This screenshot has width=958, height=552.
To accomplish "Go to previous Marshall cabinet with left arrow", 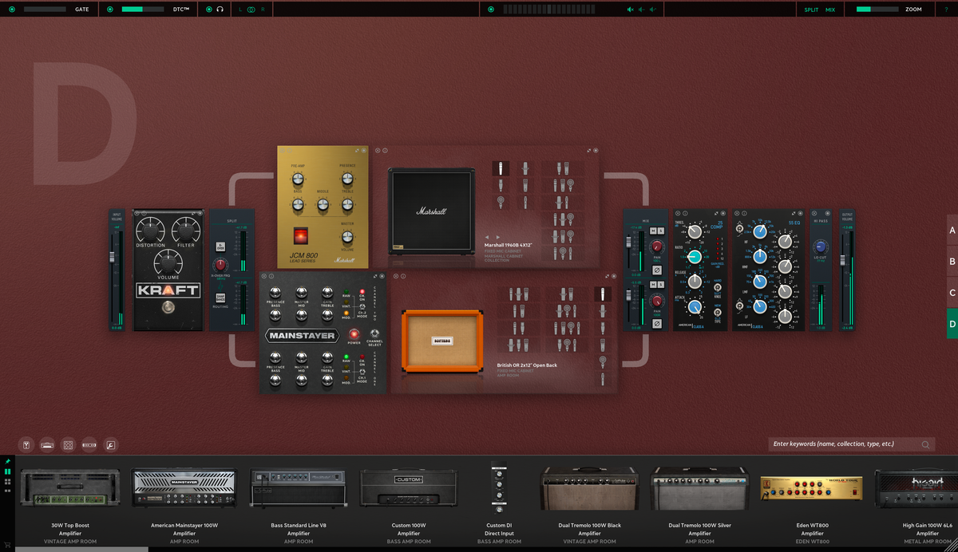I will coord(488,237).
